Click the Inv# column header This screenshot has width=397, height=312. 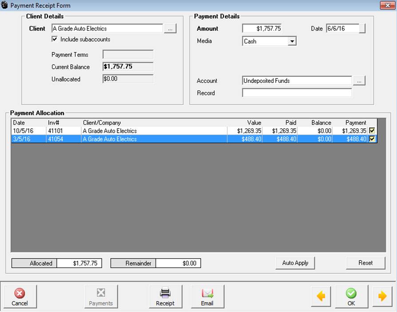(x=64, y=122)
